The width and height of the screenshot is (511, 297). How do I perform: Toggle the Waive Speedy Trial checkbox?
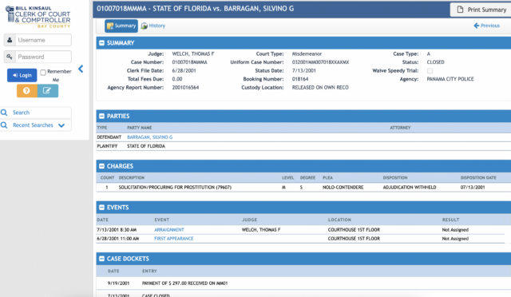click(x=430, y=71)
